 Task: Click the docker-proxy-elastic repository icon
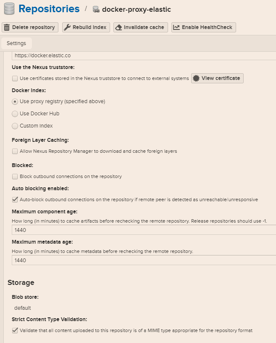coord(96,9)
